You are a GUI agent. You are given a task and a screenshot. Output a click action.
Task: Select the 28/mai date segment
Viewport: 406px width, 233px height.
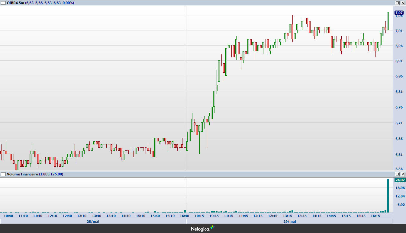pyautogui.click(x=93, y=221)
